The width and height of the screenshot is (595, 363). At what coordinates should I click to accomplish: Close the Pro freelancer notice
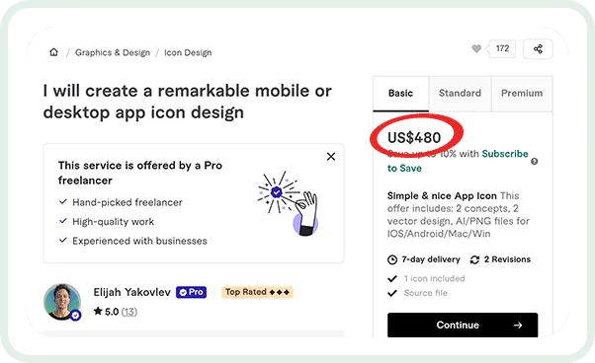[x=331, y=156]
